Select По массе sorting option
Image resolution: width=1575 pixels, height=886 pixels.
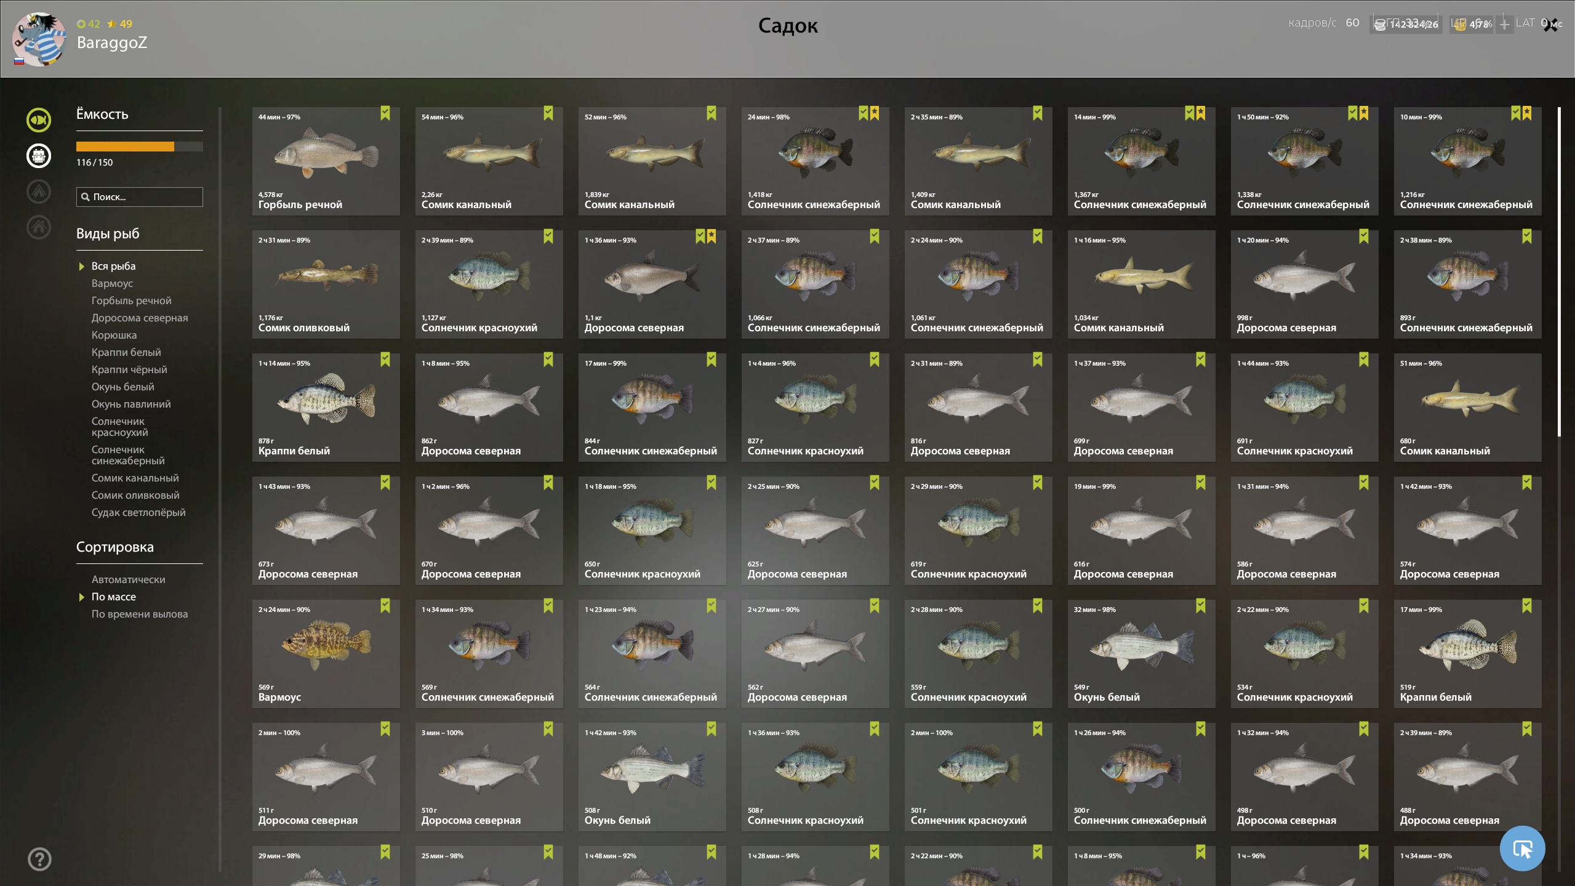pos(114,597)
